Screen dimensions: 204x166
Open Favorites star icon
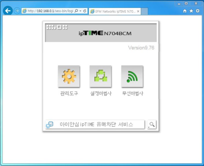(191, 11)
